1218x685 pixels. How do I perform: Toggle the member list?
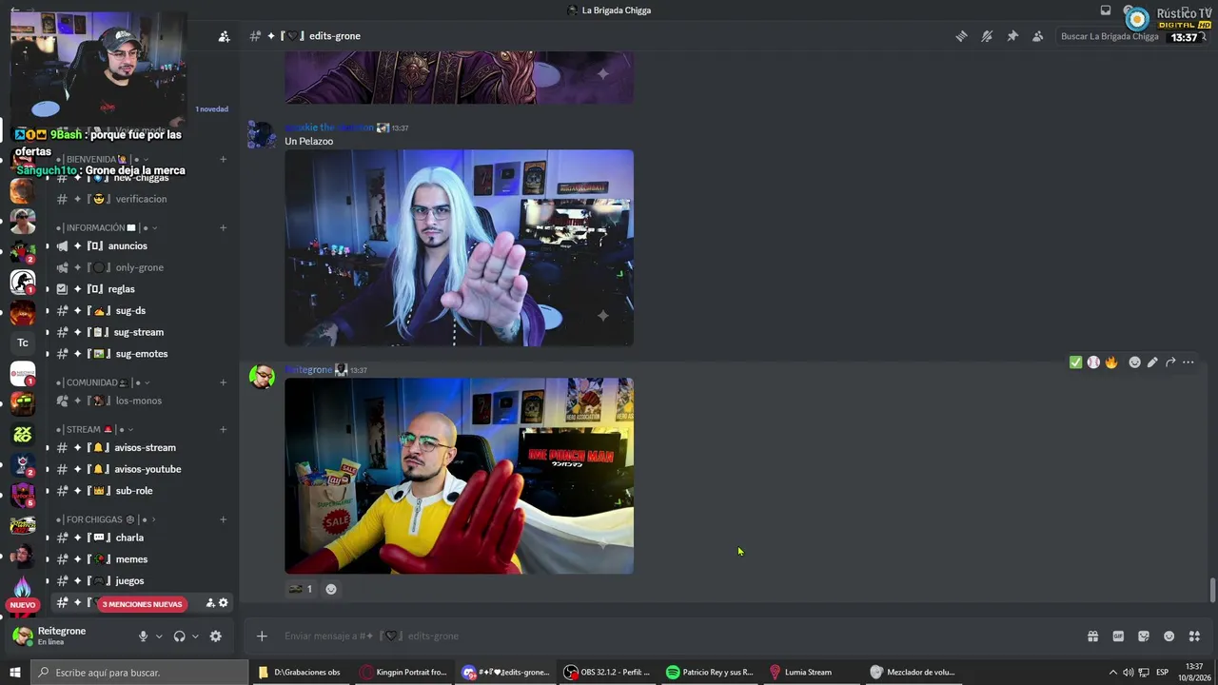click(x=1037, y=36)
